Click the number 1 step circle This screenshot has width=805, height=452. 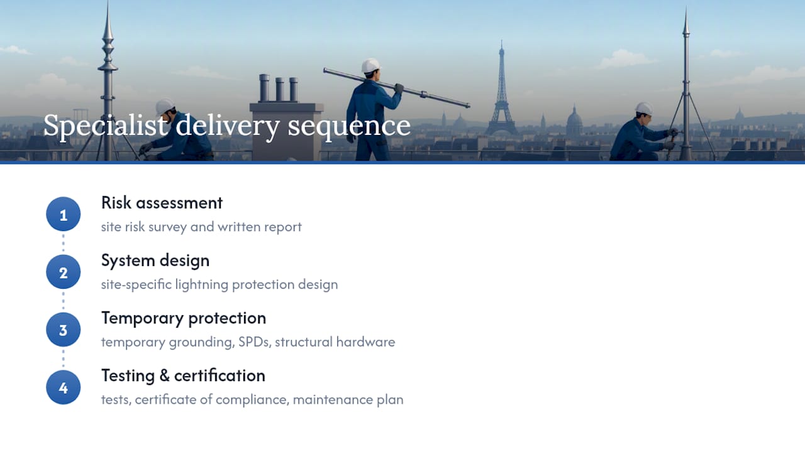pyautogui.click(x=63, y=215)
